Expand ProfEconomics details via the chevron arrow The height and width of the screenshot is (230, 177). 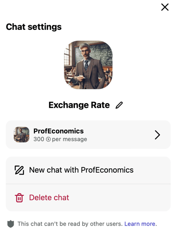pos(157,135)
